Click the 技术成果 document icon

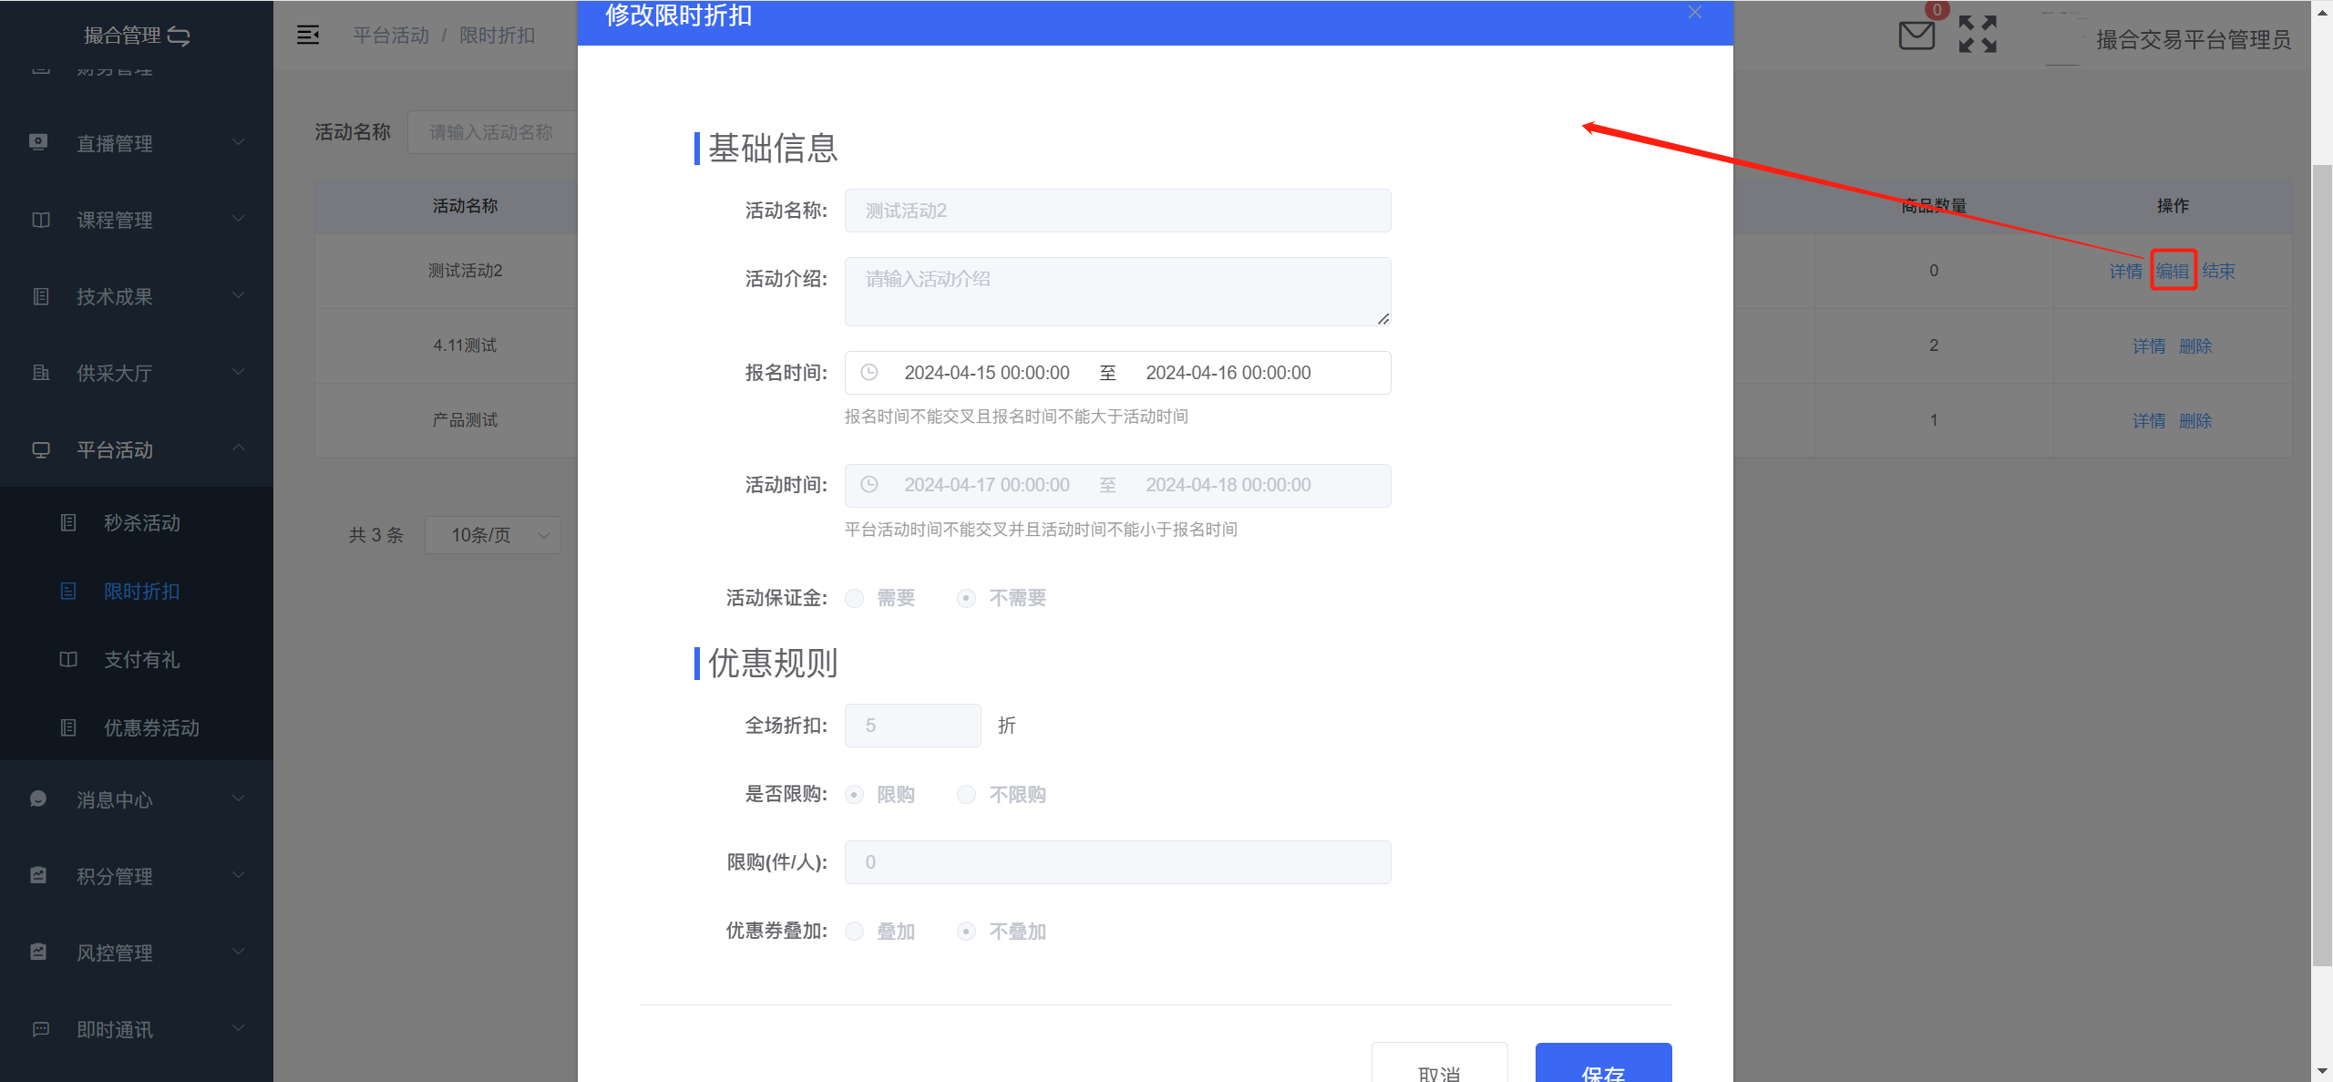point(41,296)
